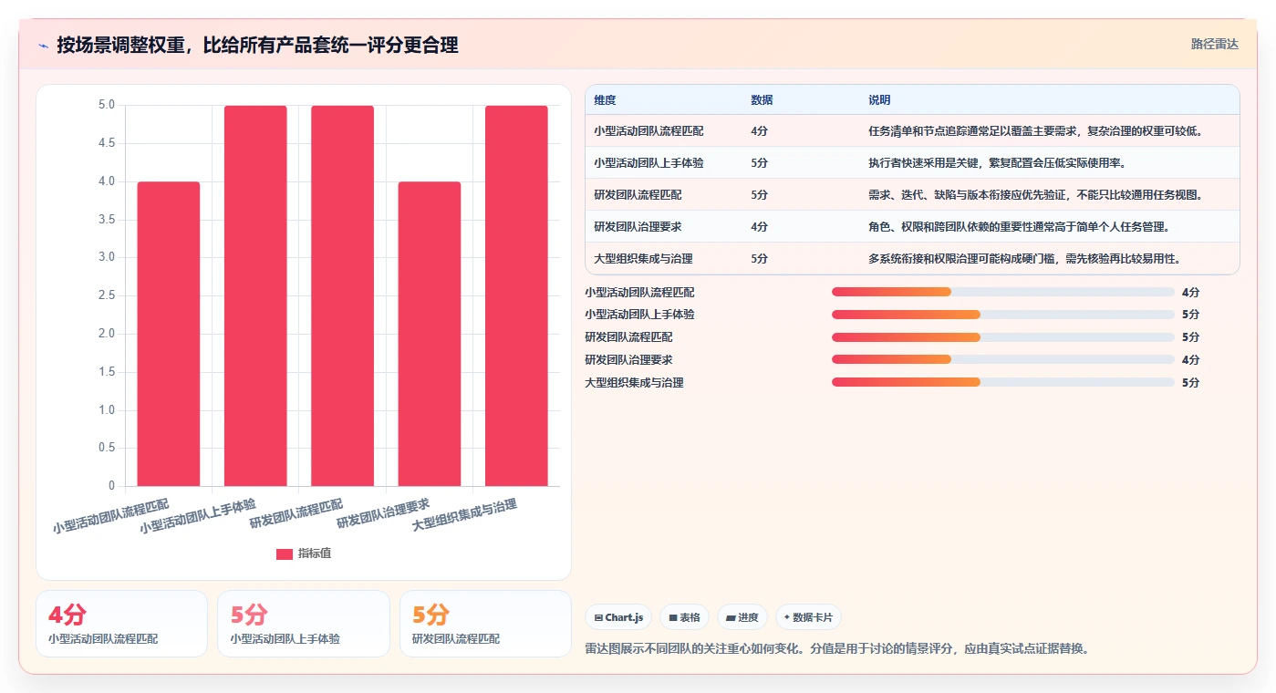Click the 小型活动团队上手体验 bar in chart
Screen dimensions: 1276x693
tap(255, 295)
